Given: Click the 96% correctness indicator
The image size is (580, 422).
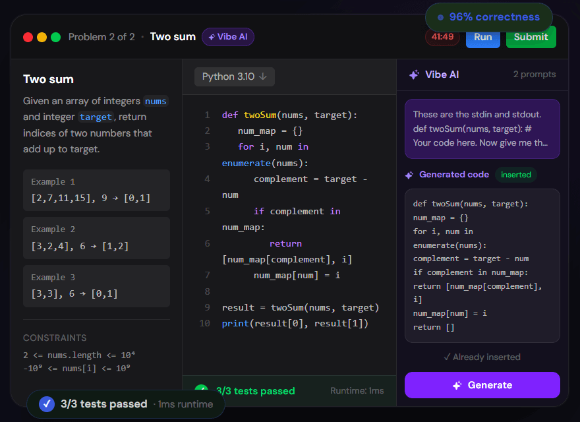Looking at the screenshot, I should [x=488, y=17].
